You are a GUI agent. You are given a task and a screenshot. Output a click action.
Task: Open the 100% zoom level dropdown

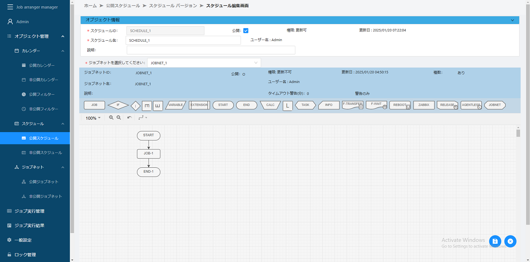pyautogui.click(x=93, y=118)
